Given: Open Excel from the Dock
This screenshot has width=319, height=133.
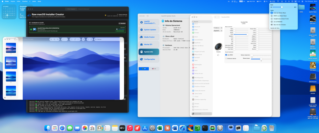Looking at the screenshot, I should (160, 128).
